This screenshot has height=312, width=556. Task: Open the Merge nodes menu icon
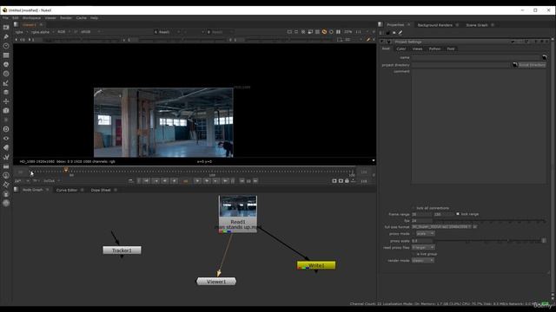click(x=6, y=92)
